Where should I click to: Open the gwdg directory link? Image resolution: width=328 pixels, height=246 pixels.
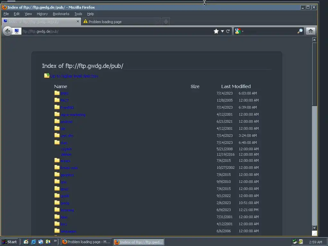[x=65, y=203]
